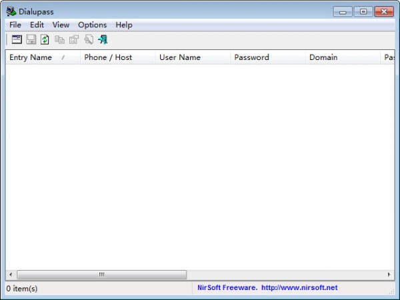Open the Options menu
This screenshot has width=400, height=300.
click(x=93, y=25)
